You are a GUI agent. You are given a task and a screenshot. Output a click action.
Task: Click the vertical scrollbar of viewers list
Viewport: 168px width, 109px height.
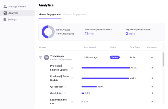[x=163, y=59]
